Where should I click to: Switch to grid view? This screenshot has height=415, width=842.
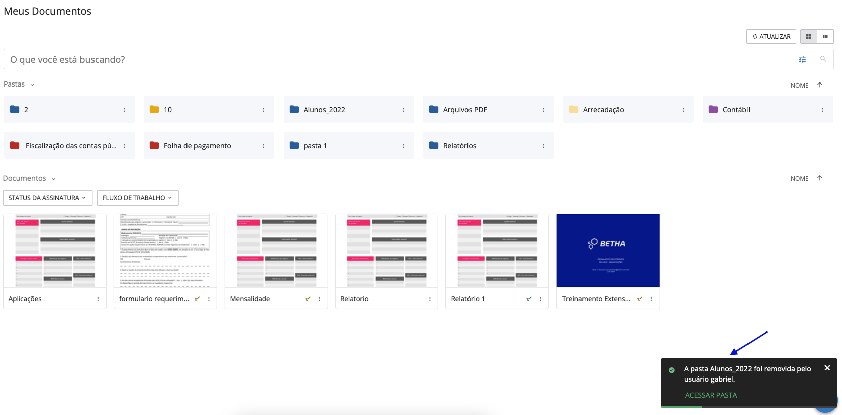[808, 37]
